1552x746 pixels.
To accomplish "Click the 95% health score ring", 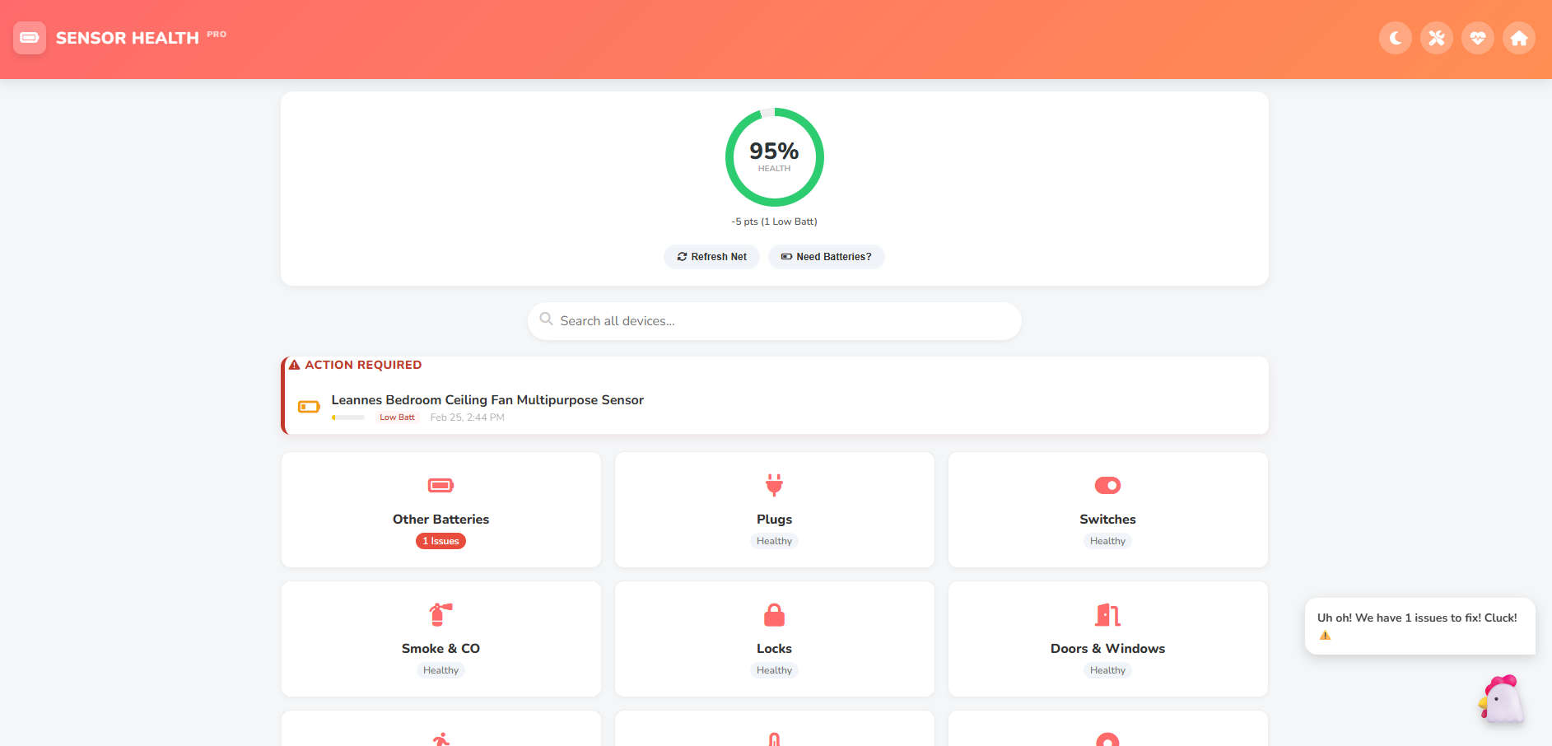I will click(x=775, y=157).
